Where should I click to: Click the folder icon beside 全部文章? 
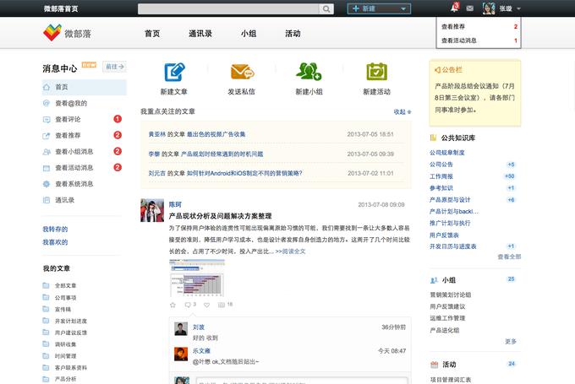(46, 285)
